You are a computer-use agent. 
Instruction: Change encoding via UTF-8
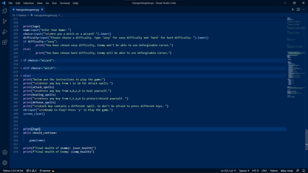255,171
